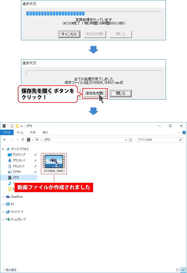Switch to large icons view in status bar
The image size is (187, 273).
click(183, 270)
